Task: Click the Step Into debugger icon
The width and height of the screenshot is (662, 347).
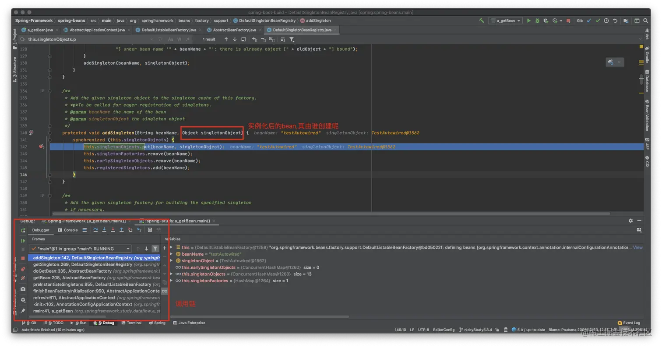Action: click(104, 230)
